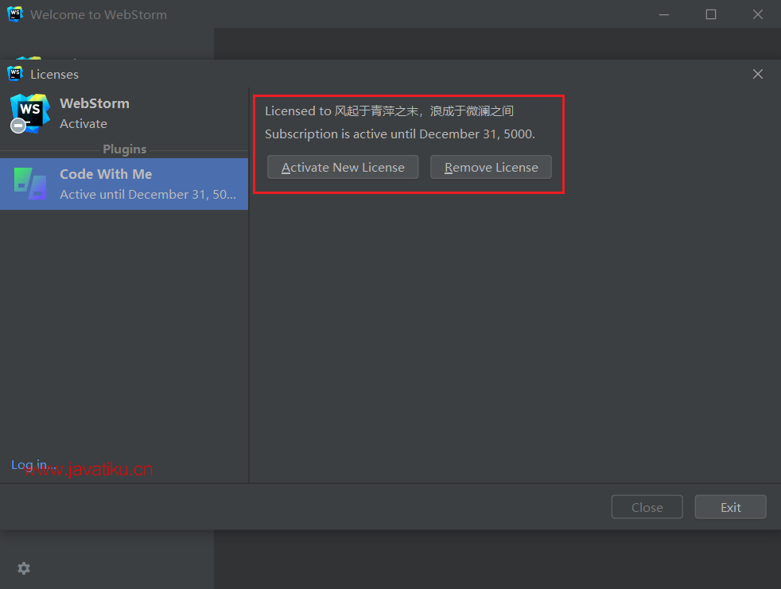Click 'Subscription is active until December 31, 5000' text
Screen dimensions: 781x589
click(400, 134)
